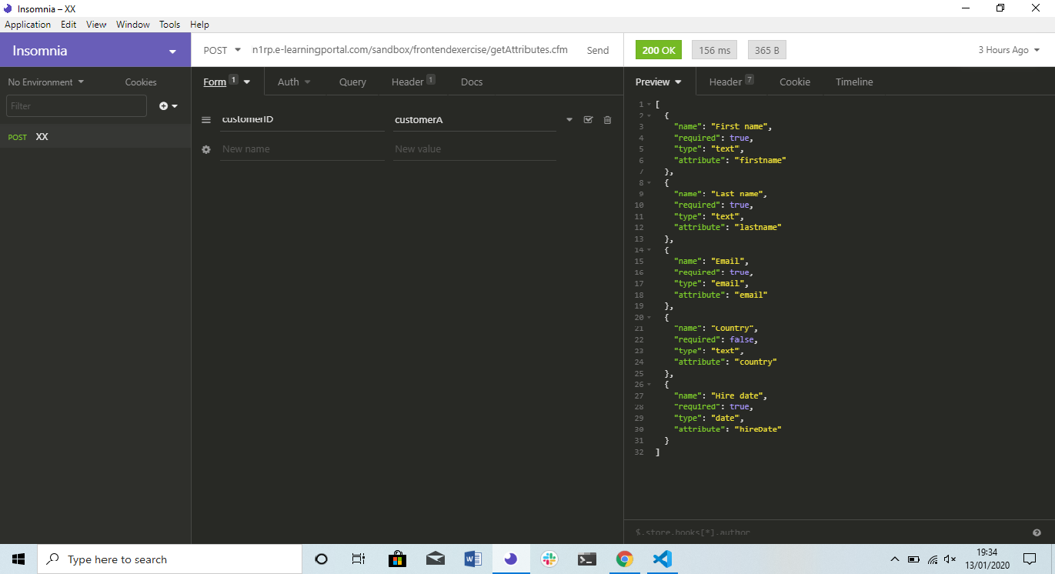Select the POST XX request in sidebar
Image resolution: width=1055 pixels, height=574 pixels.
point(95,137)
